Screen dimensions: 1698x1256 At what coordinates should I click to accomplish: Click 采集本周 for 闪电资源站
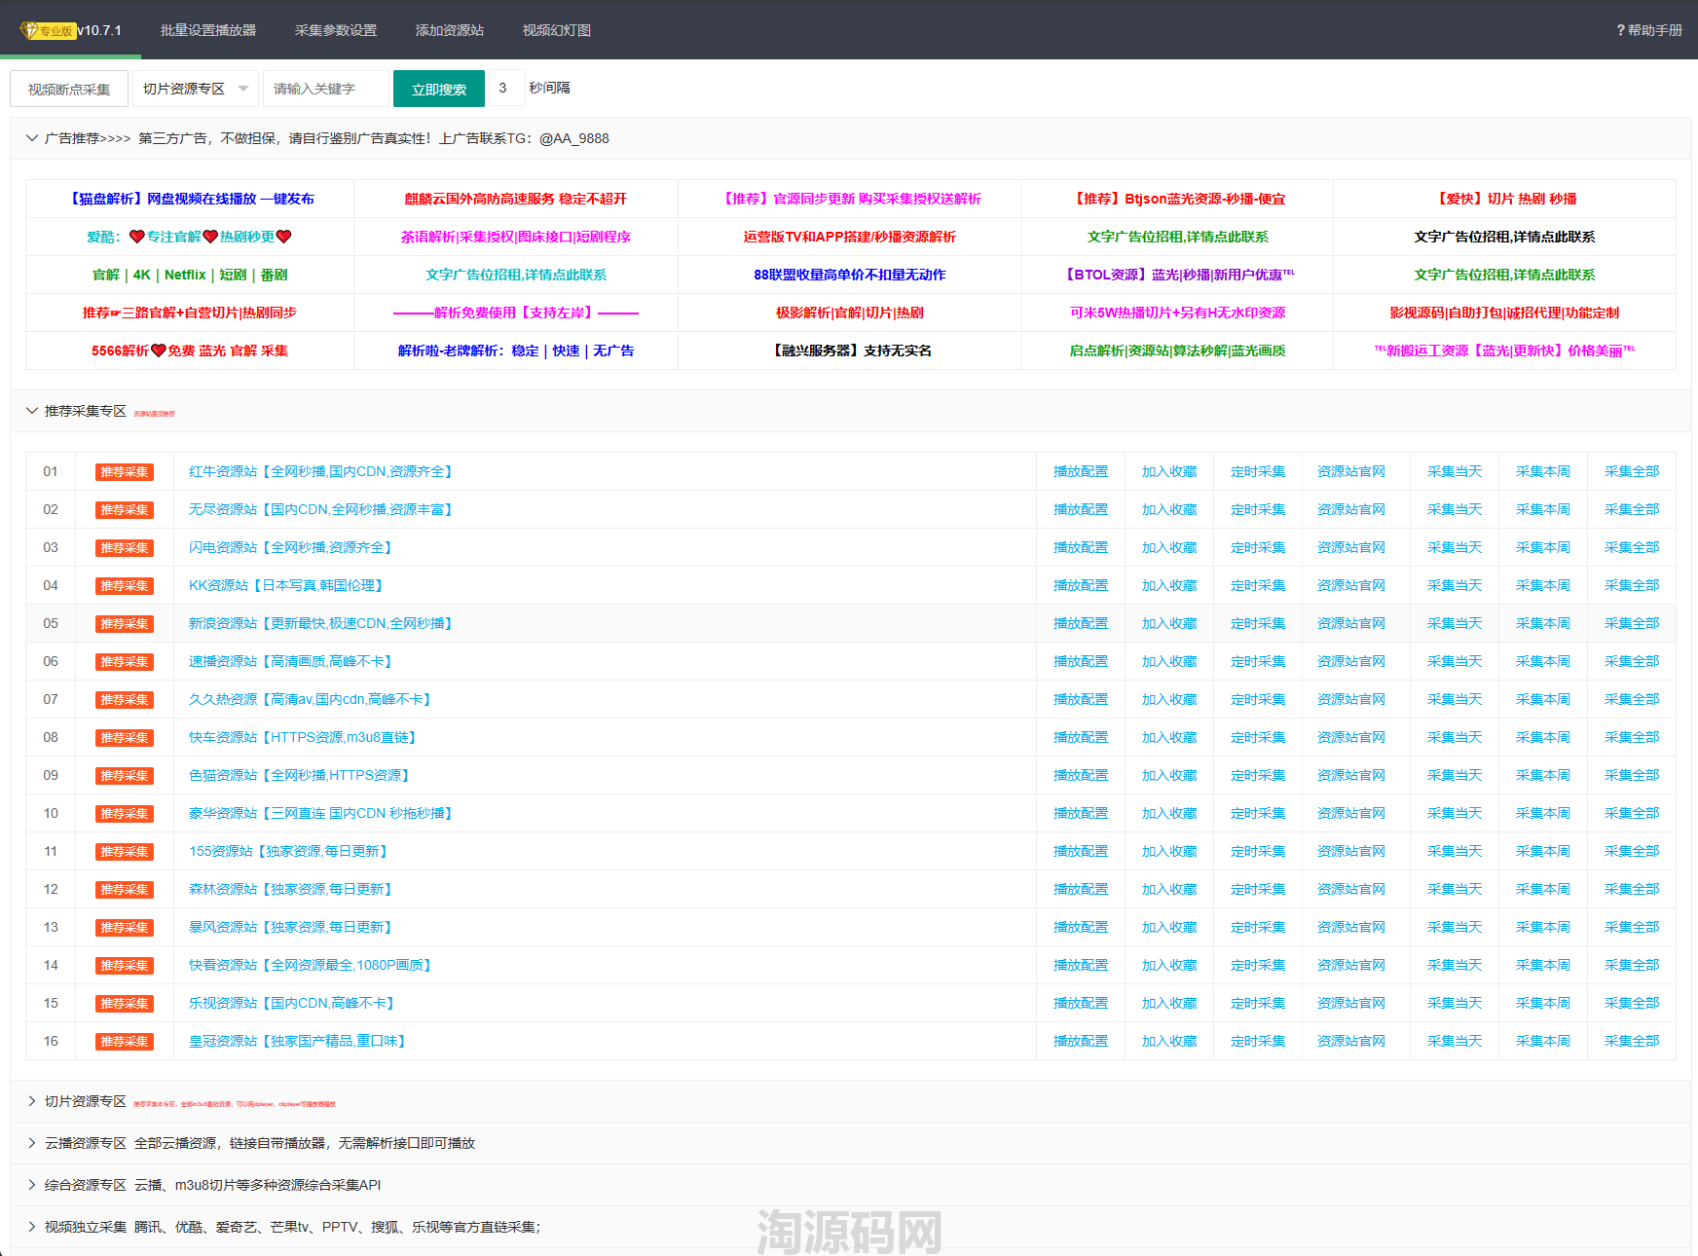point(1543,547)
